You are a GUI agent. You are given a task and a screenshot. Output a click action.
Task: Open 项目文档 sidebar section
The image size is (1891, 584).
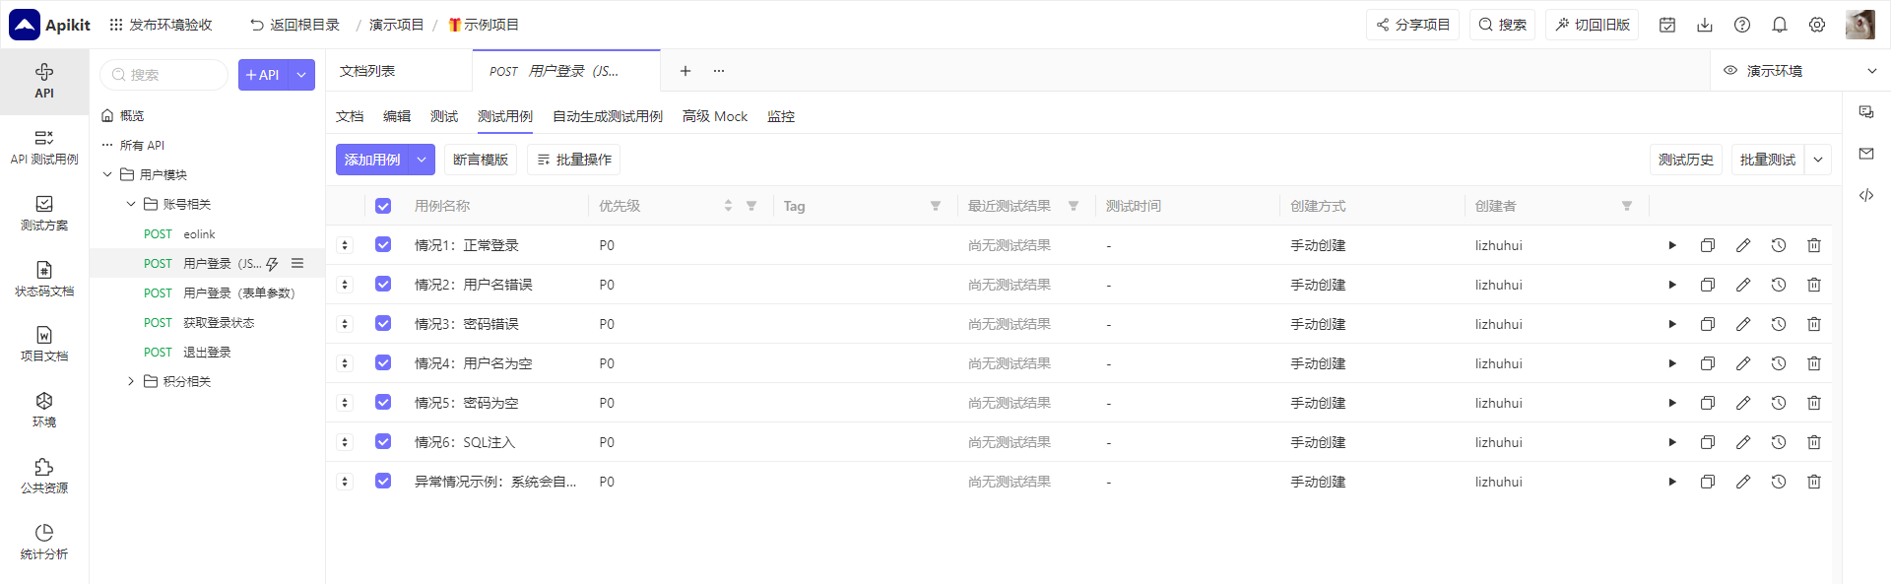coord(44,344)
